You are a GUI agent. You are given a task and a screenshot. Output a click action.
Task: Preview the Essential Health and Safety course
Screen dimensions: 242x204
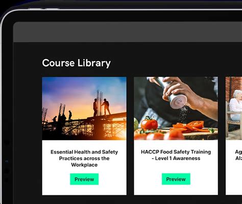pyautogui.click(x=84, y=179)
